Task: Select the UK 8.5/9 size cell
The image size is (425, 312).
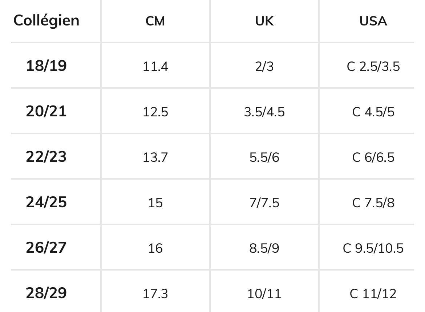Action: (264, 248)
